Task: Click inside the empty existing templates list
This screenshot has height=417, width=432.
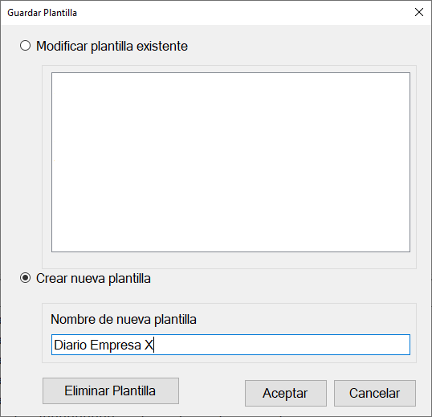Action: click(230, 162)
